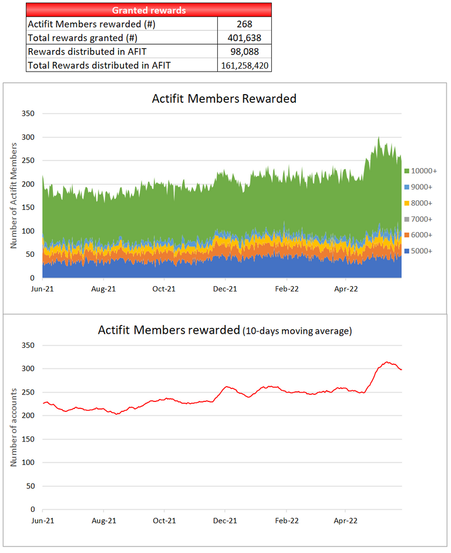451x553 pixels.
Task: Click 'Total Rewards distributed in AFIT' label
Action: [99, 65]
